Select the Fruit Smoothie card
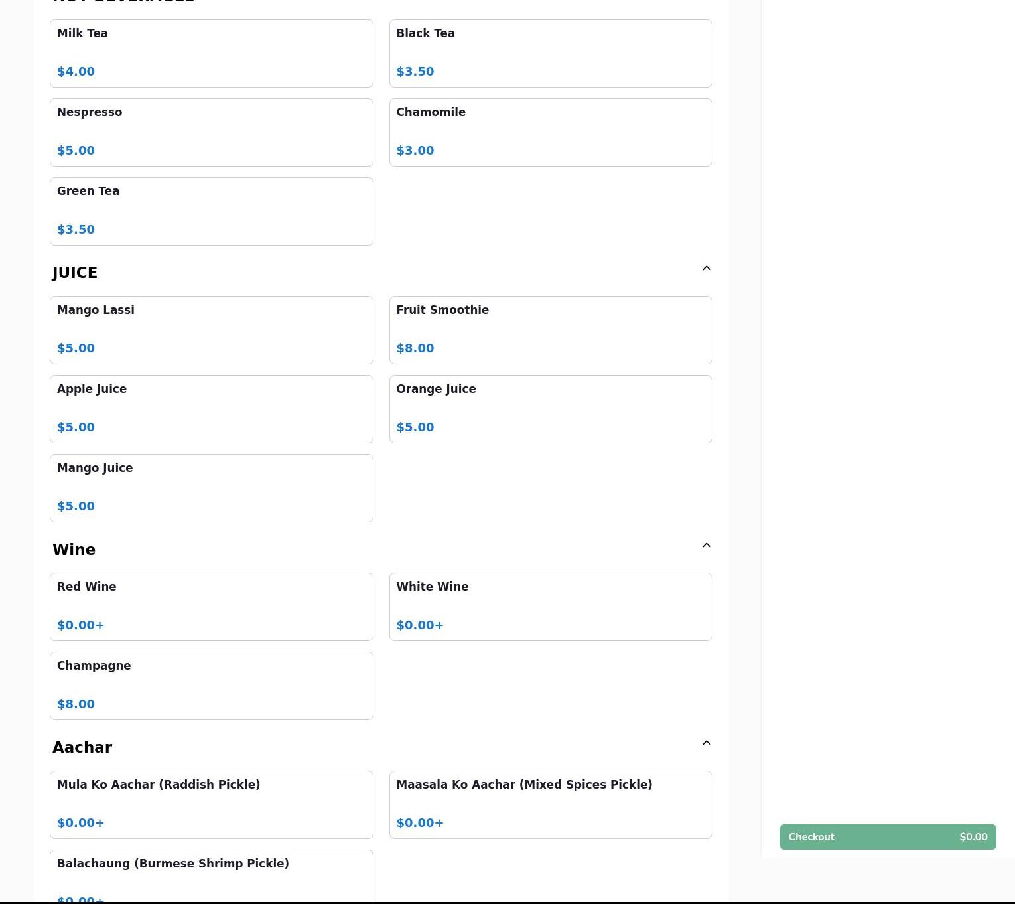The height and width of the screenshot is (904, 1015). click(550, 330)
